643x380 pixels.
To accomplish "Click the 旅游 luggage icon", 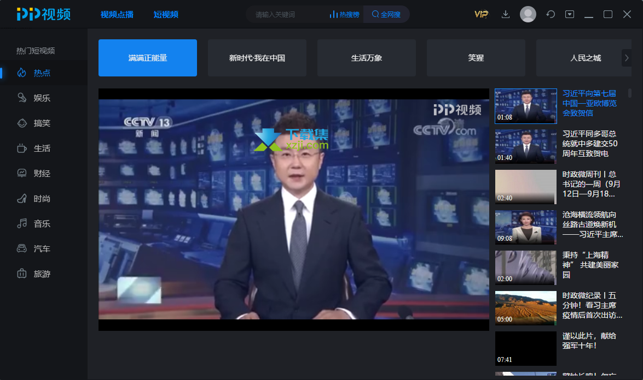I will (22, 274).
